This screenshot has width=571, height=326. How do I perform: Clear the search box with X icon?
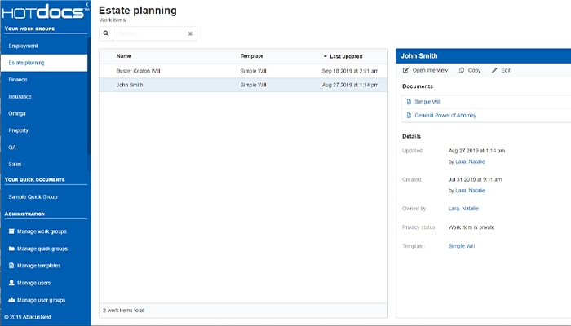(190, 34)
